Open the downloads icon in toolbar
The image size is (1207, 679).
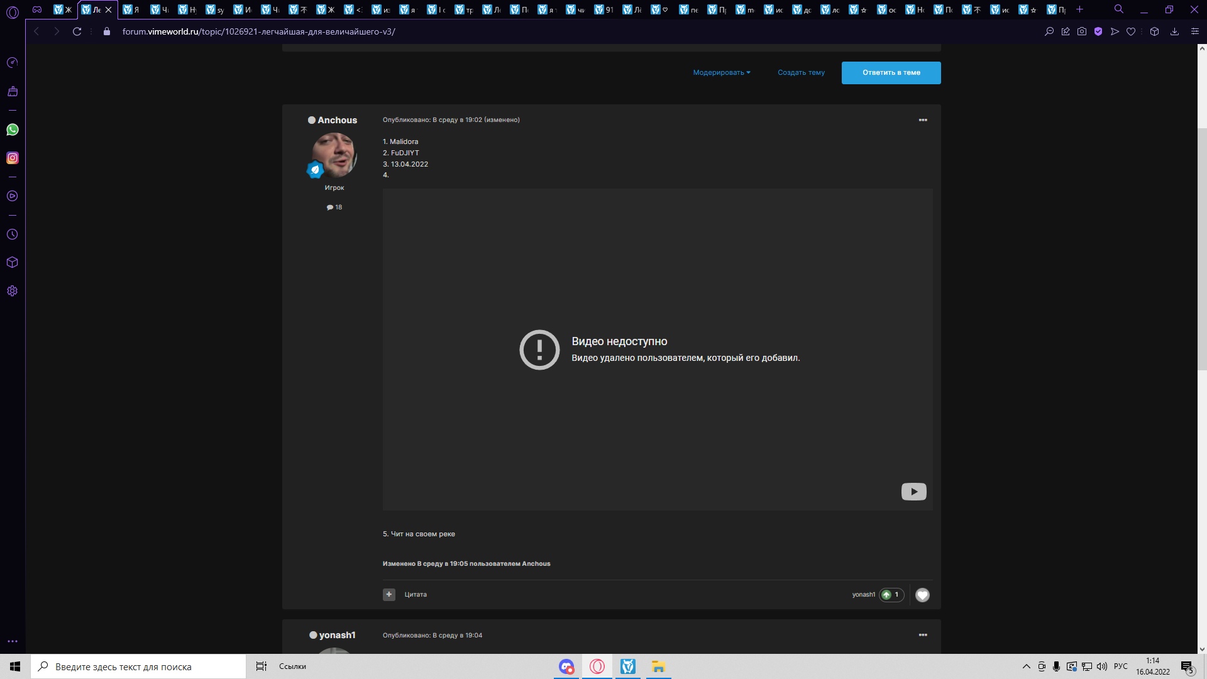1174,31
